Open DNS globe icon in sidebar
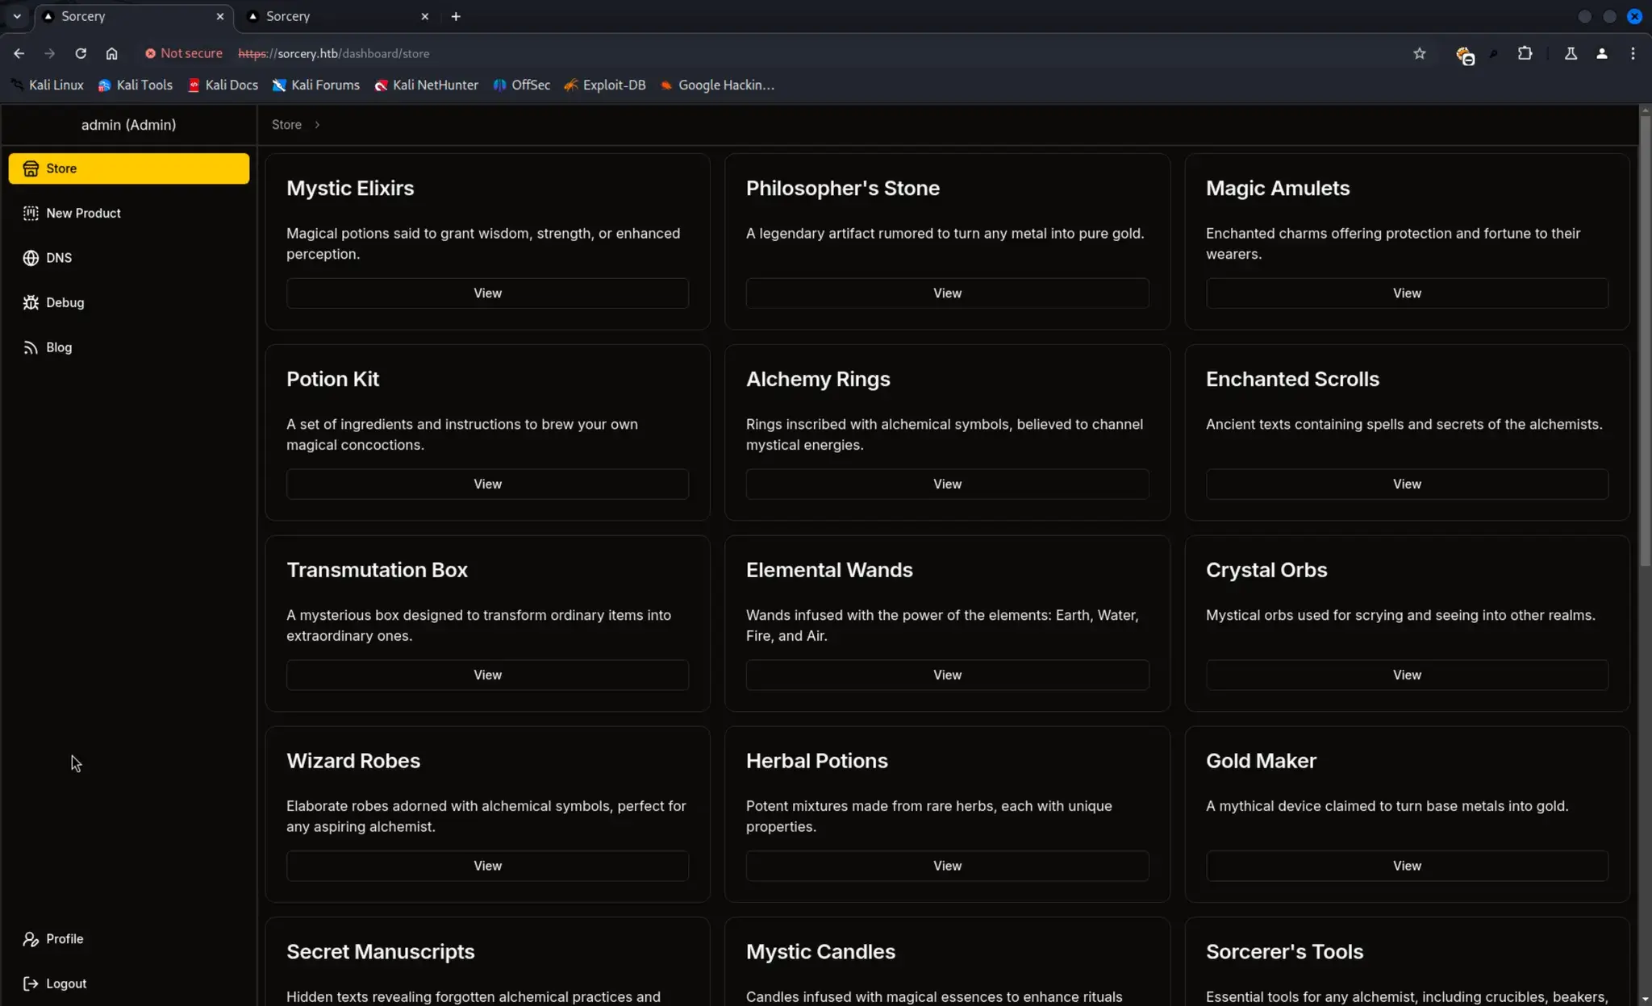1652x1006 pixels. (31, 258)
